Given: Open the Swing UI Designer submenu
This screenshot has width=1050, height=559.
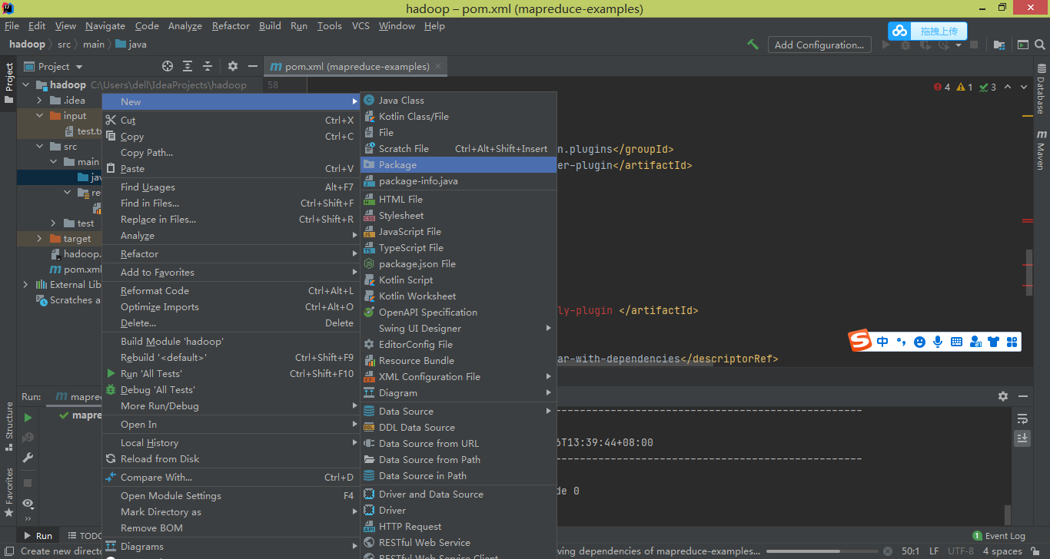Looking at the screenshot, I should click(x=458, y=328).
